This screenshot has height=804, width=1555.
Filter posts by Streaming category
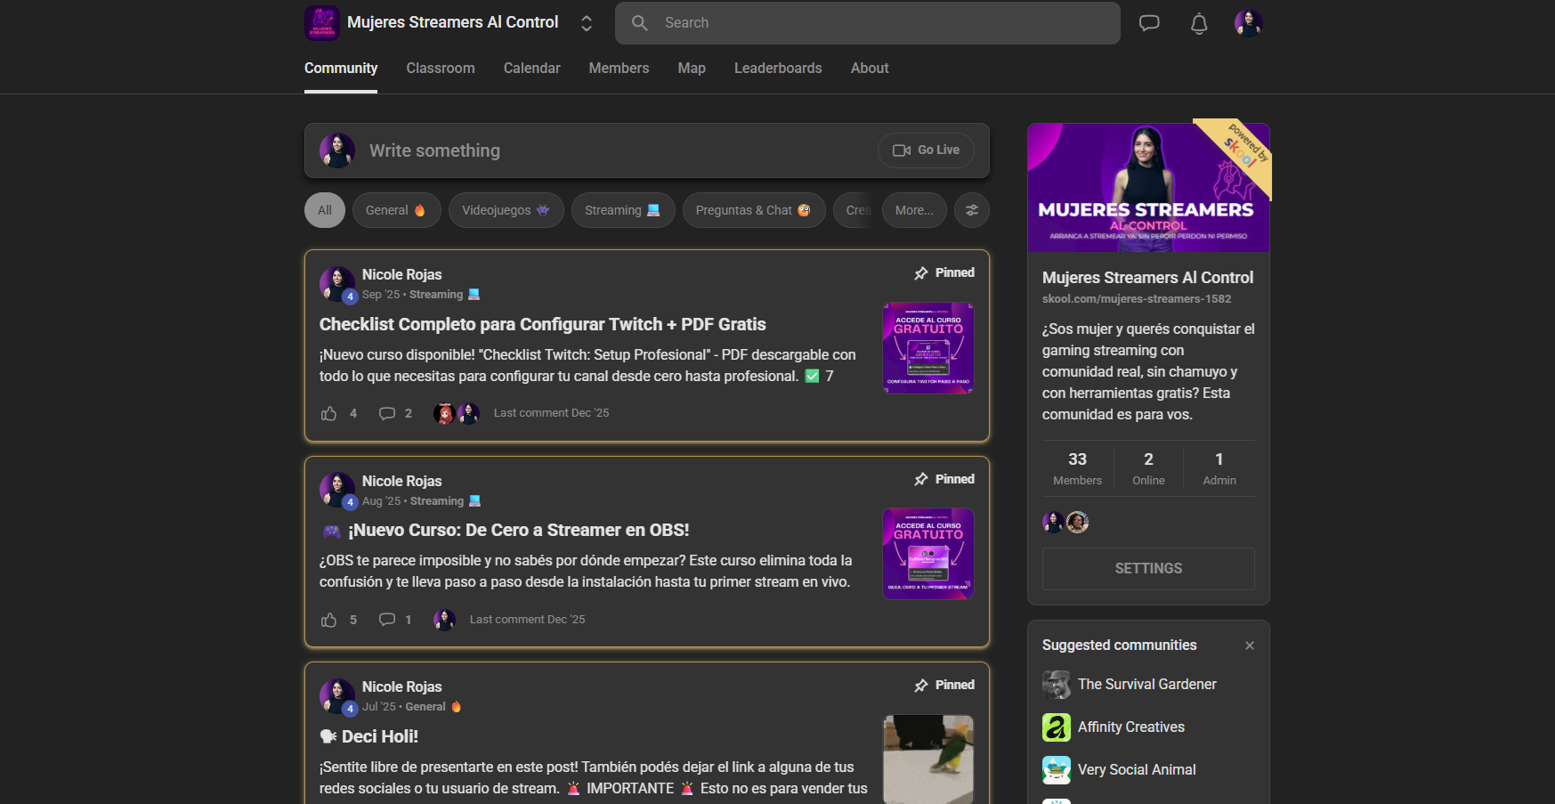[622, 210]
